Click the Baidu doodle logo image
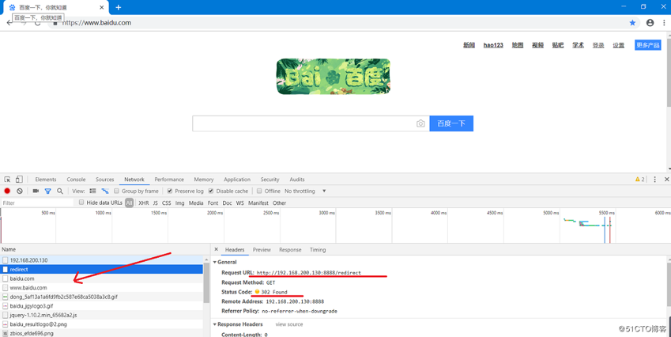 334,77
